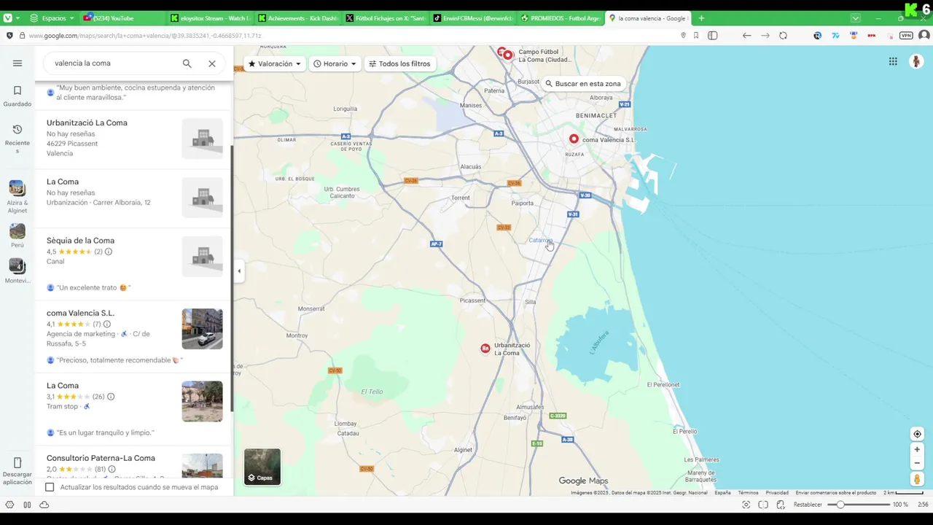Image resolution: width=933 pixels, height=525 pixels.
Task: Toggle the VPN button
Action: click(x=906, y=36)
